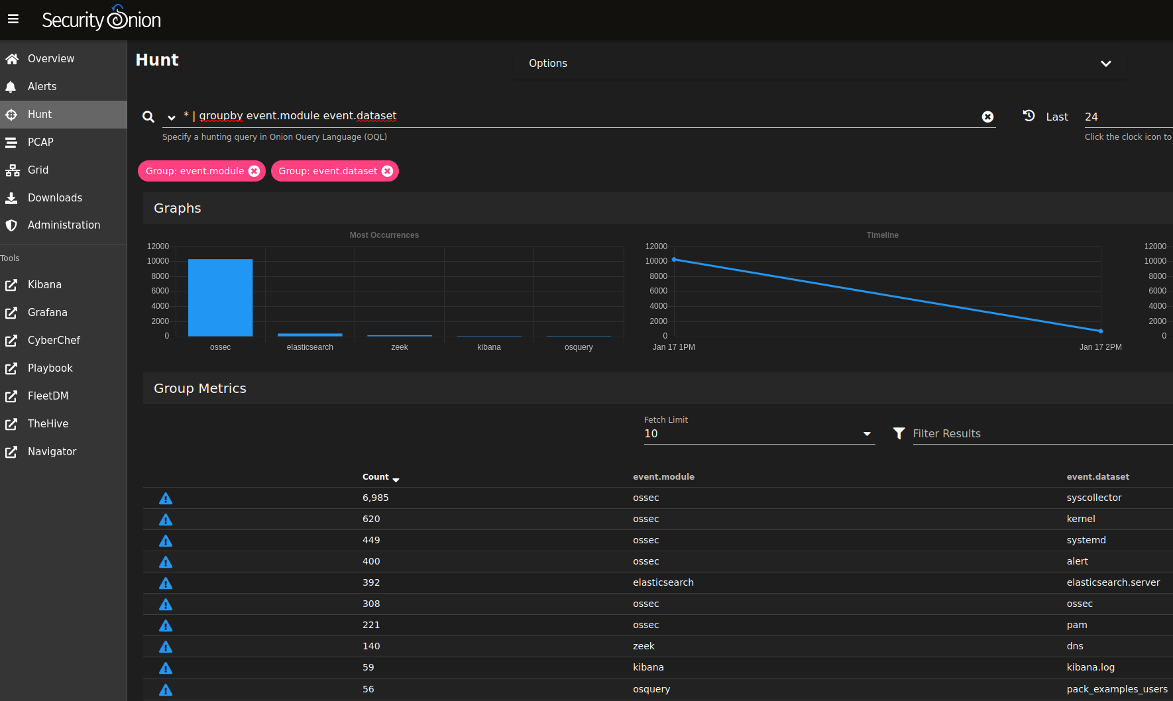1173x701 pixels.
Task: Click the Navigator external link icon
Action: (x=11, y=452)
